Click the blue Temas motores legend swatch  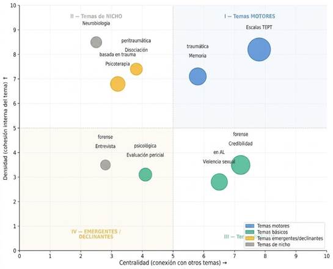pos(249,226)
